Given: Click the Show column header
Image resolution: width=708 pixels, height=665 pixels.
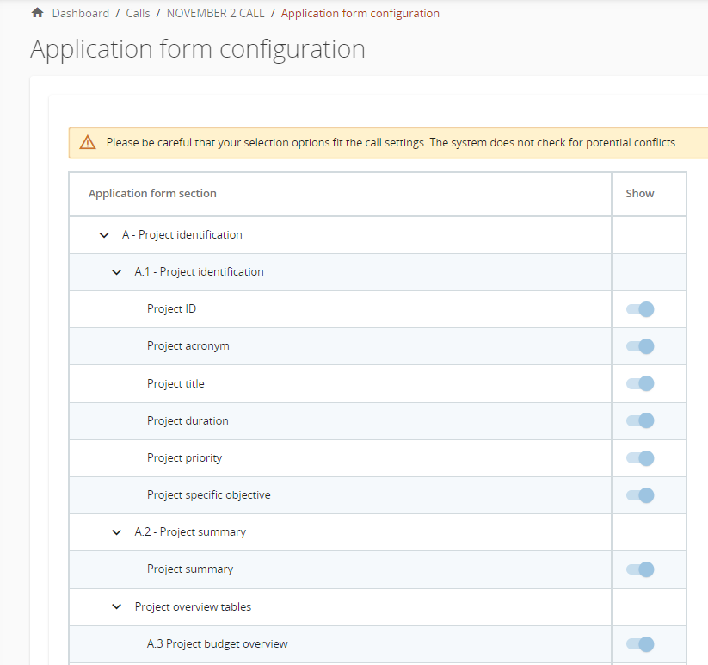Looking at the screenshot, I should pyautogui.click(x=640, y=194).
